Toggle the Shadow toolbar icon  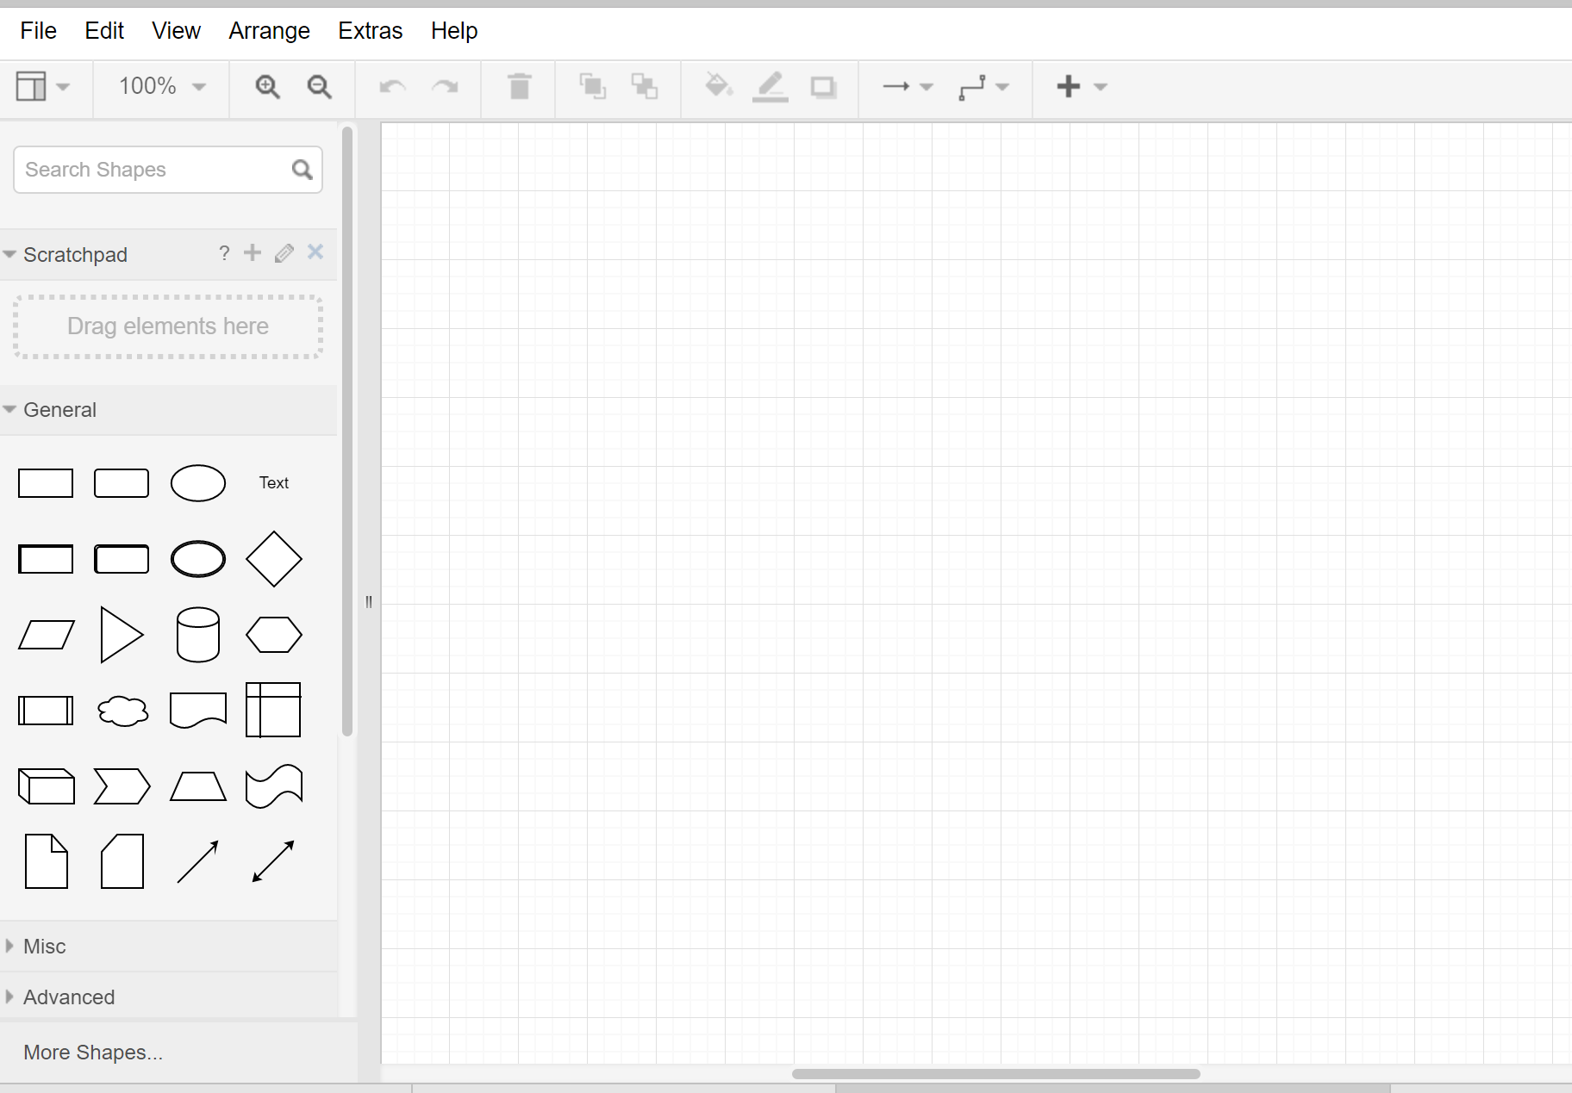(x=823, y=87)
